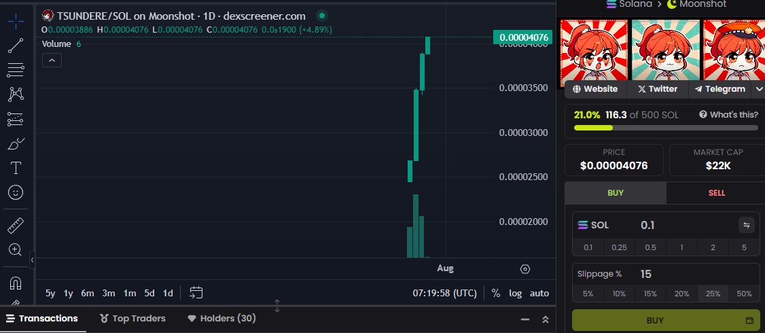Expand the transactions panel upward
The width and height of the screenshot is (765, 333).
[546, 319]
